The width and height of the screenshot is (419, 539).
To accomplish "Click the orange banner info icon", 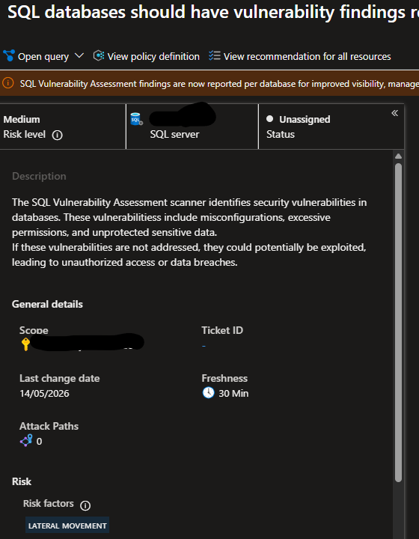I will click(x=8, y=83).
